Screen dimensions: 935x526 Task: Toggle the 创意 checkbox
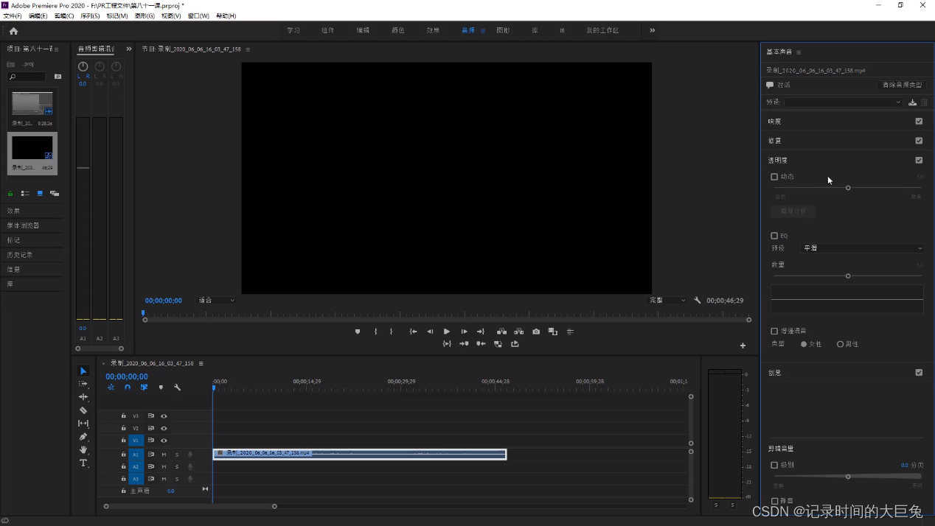coord(919,372)
